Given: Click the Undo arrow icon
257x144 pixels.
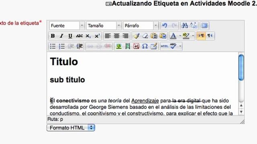Looking at the screenshot, I should 165,26.
